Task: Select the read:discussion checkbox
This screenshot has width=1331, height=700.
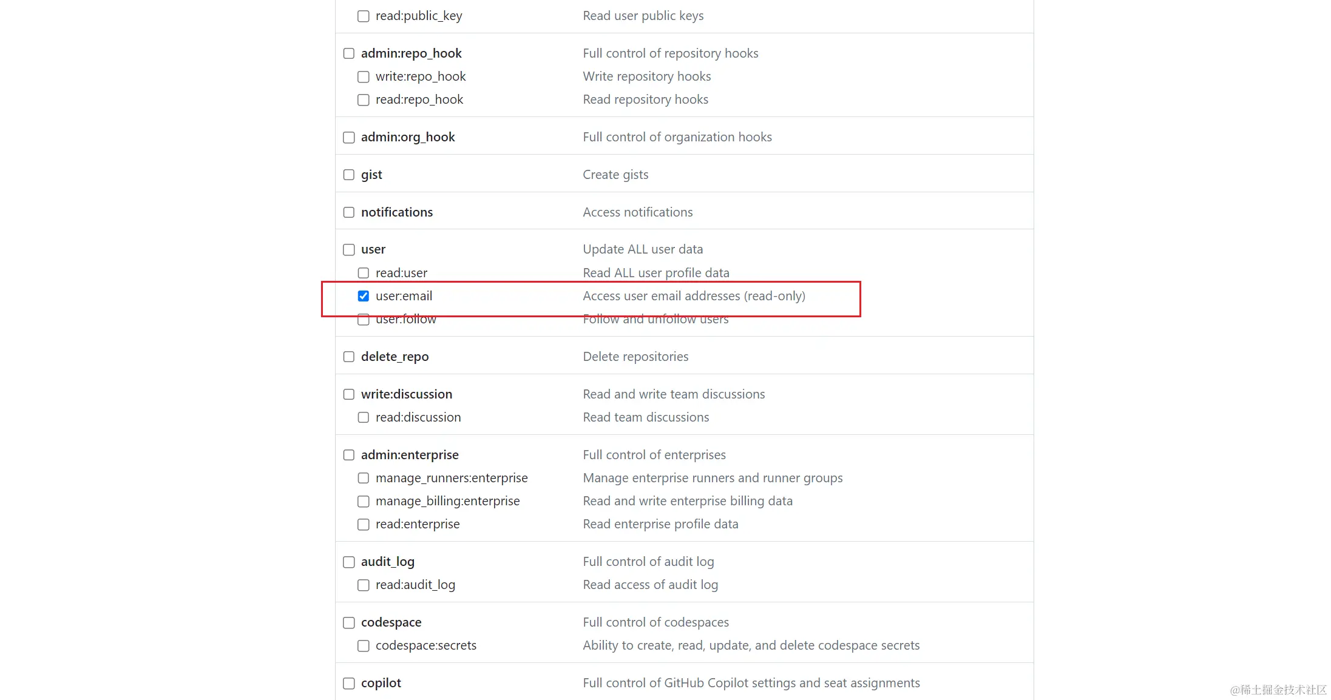Action: pyautogui.click(x=363, y=417)
